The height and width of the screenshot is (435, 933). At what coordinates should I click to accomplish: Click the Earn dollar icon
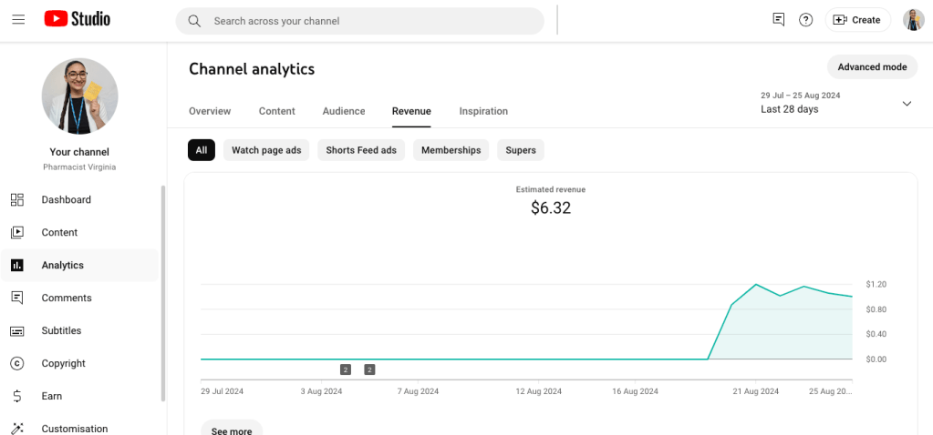point(17,396)
